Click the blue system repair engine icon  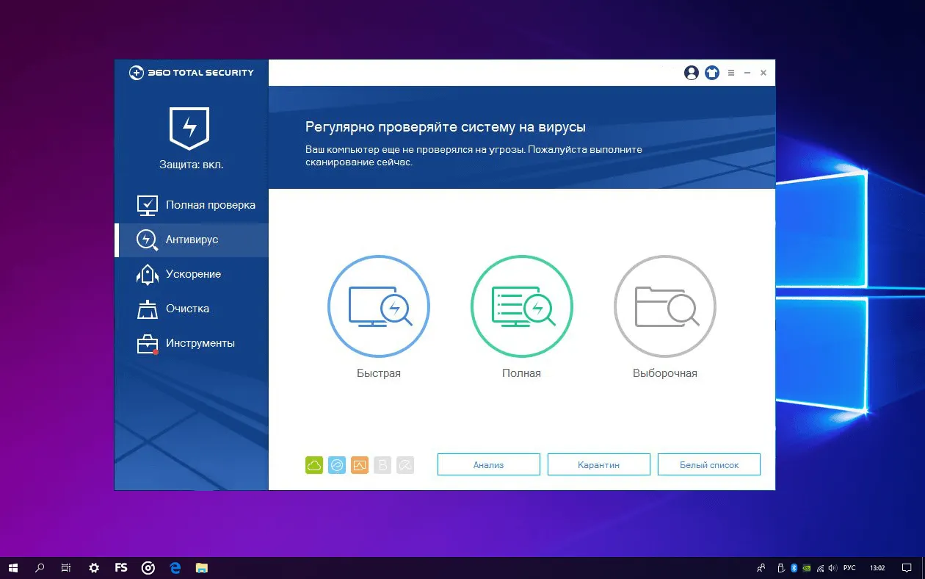coord(337,464)
